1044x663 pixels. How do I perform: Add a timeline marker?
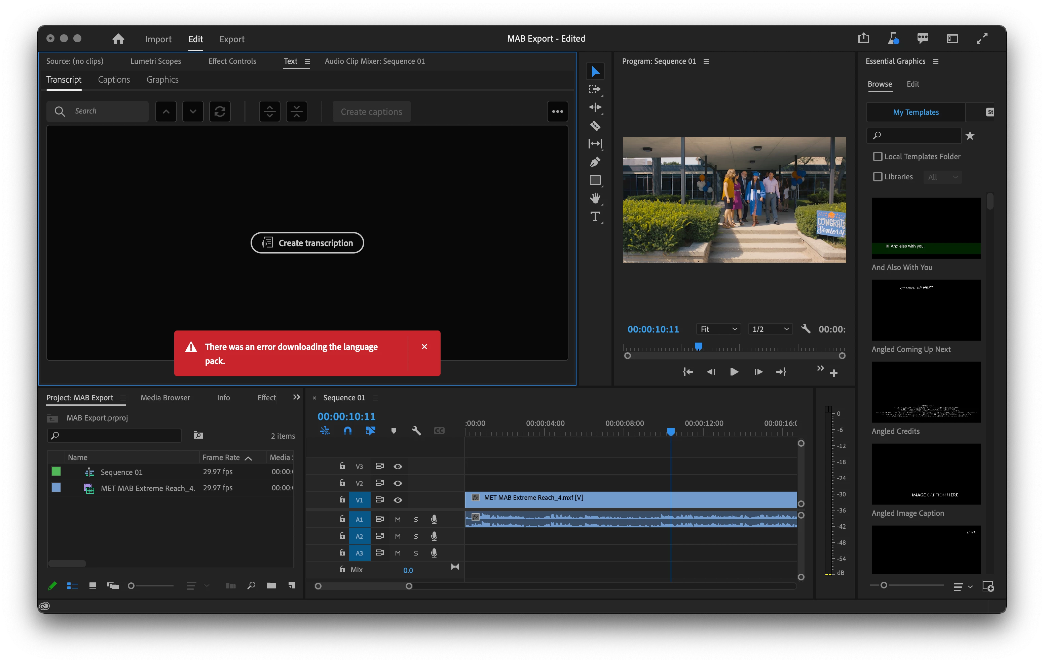(393, 431)
